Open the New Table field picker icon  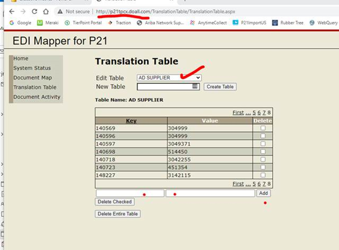(195, 86)
